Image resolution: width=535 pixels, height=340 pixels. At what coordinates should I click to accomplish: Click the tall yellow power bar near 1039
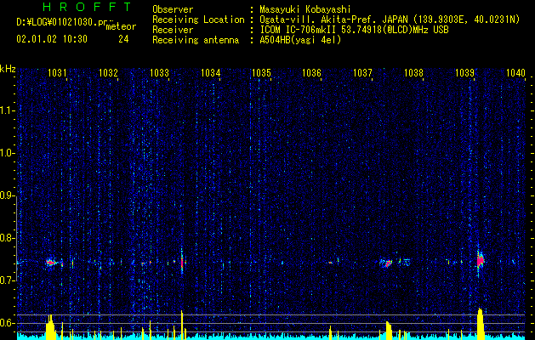[x=481, y=324]
